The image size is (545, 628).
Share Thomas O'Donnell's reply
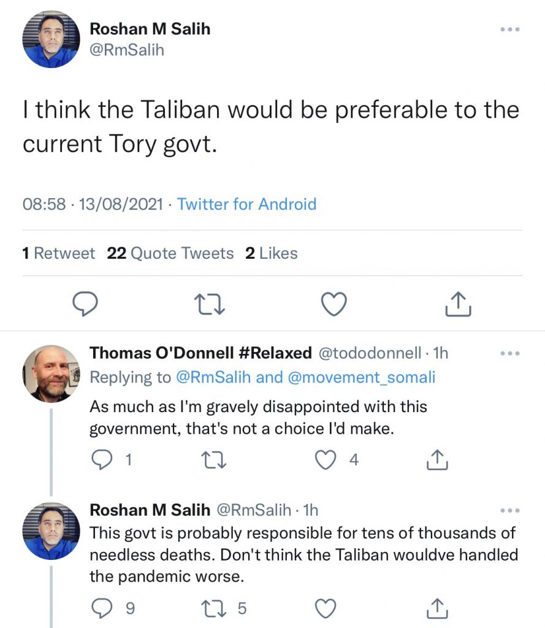[x=435, y=460]
